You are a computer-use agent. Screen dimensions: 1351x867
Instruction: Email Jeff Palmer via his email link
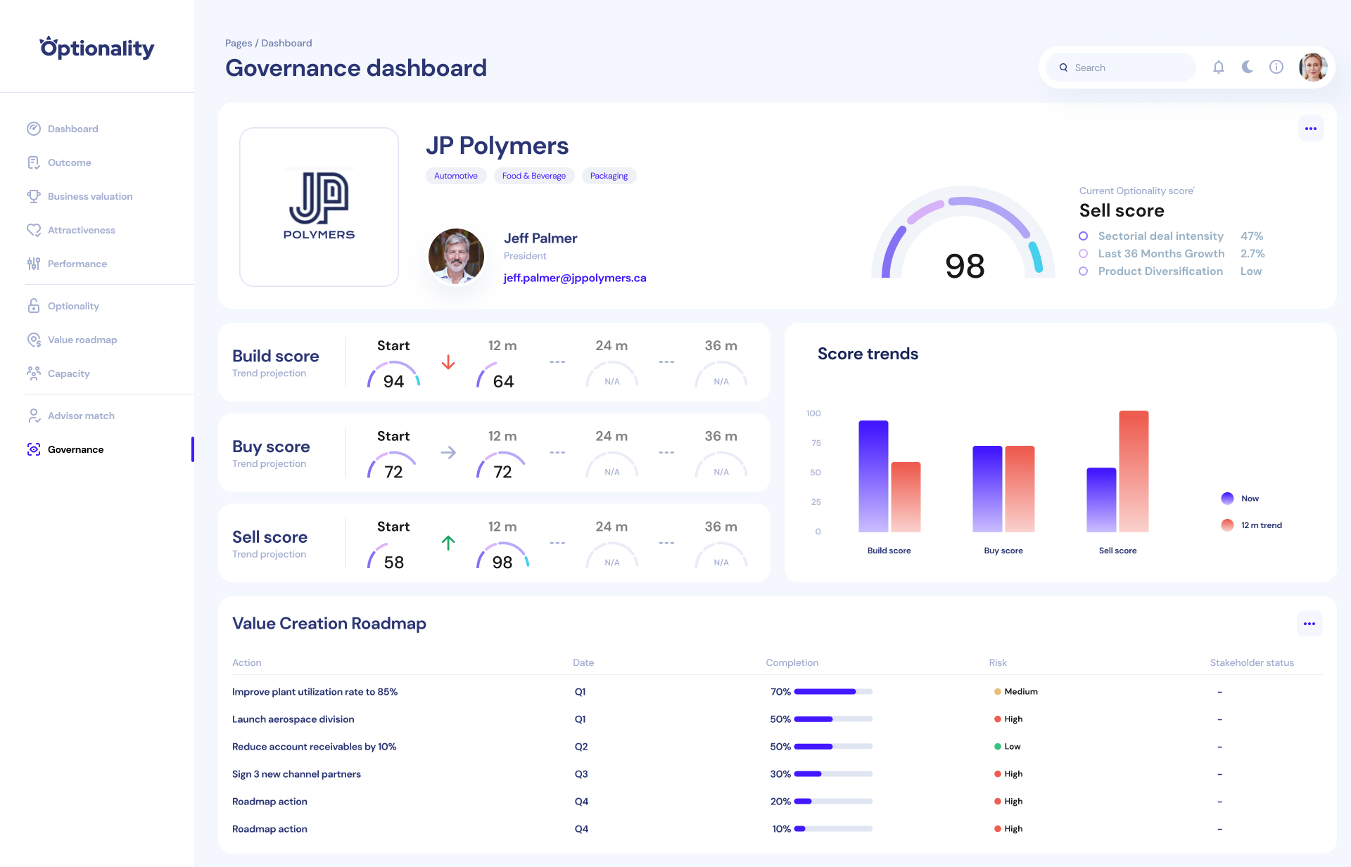tap(576, 278)
